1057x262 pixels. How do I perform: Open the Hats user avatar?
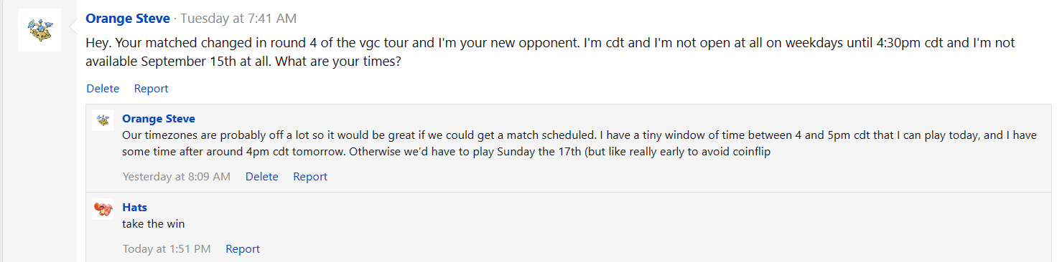[x=103, y=209]
